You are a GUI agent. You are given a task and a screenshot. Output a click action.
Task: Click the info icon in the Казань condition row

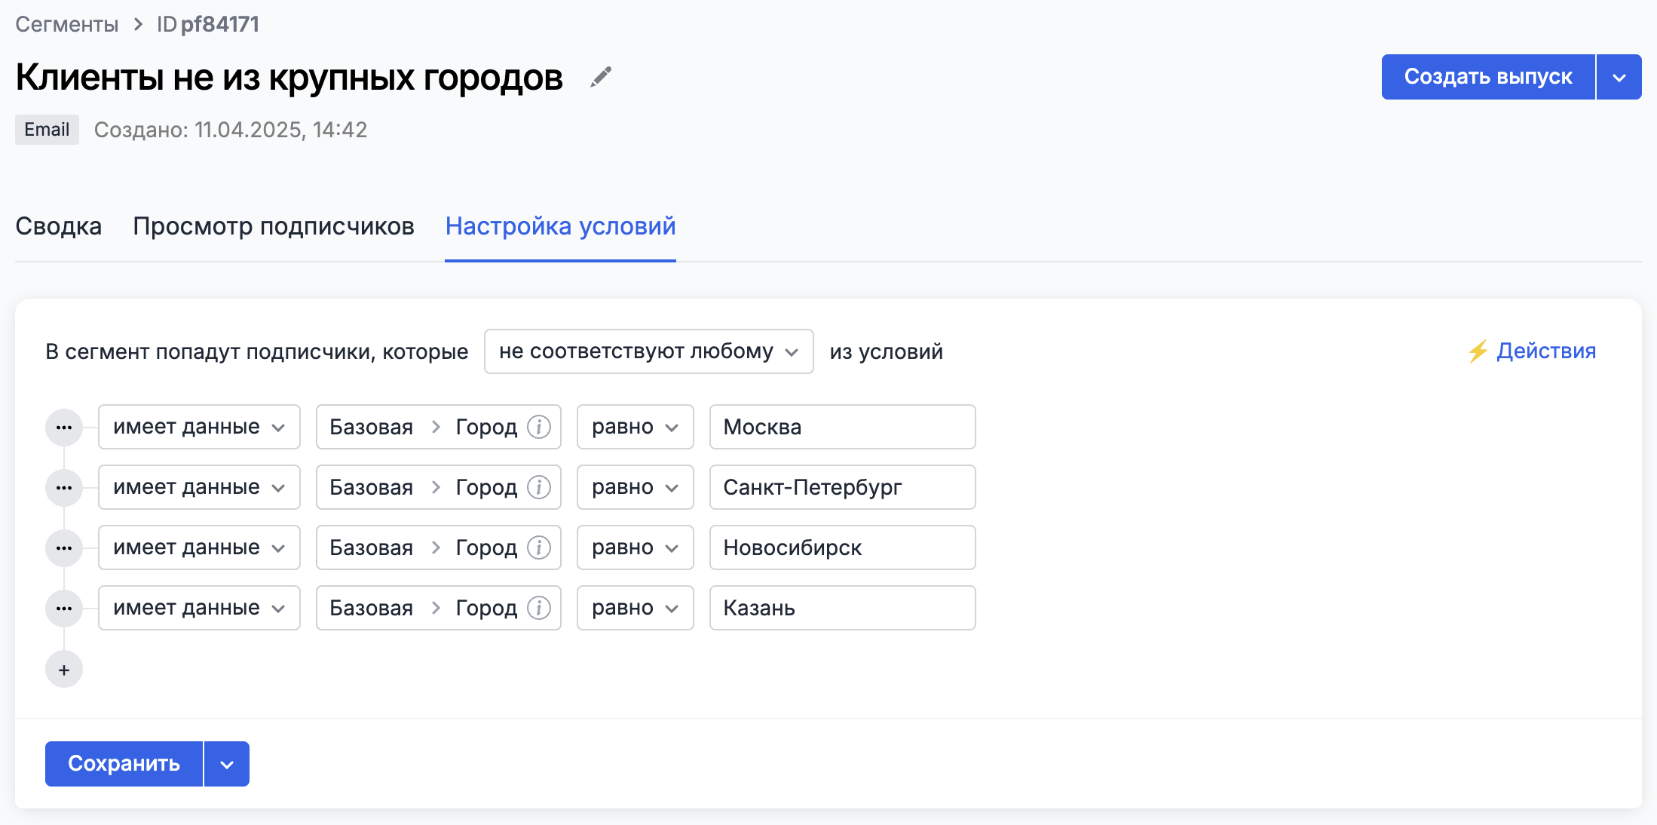pos(538,608)
